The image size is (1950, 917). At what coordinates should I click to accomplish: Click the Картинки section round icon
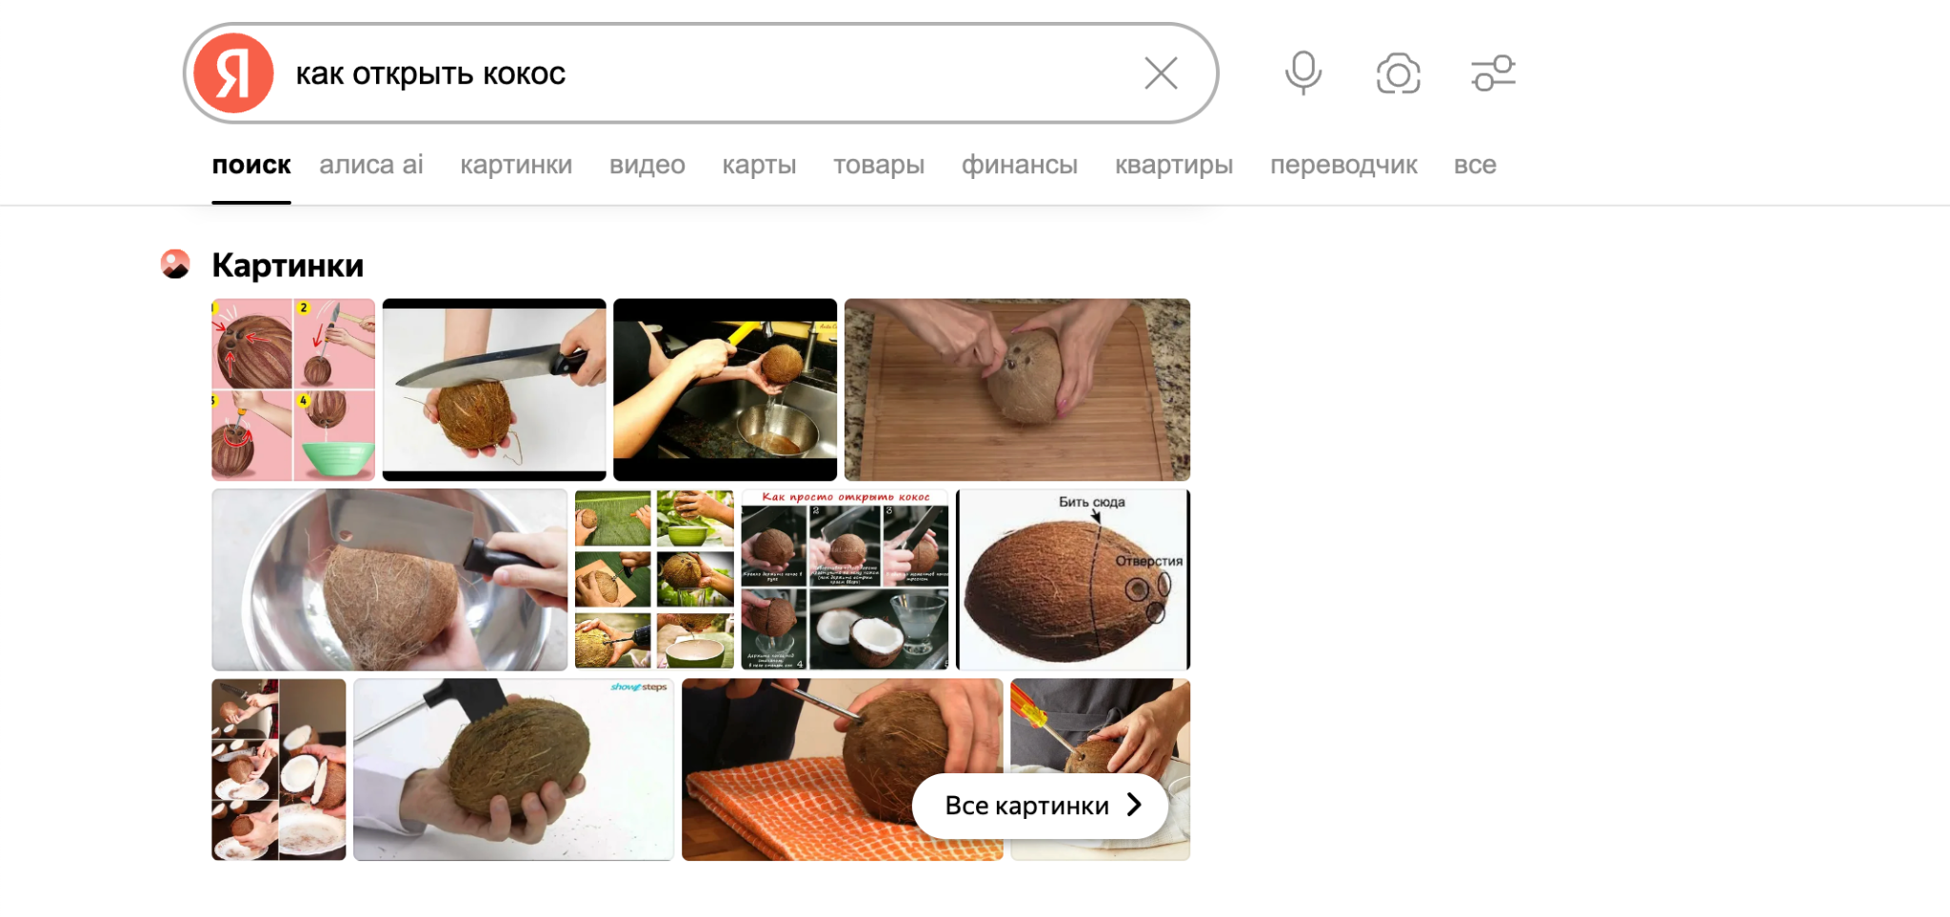175,264
